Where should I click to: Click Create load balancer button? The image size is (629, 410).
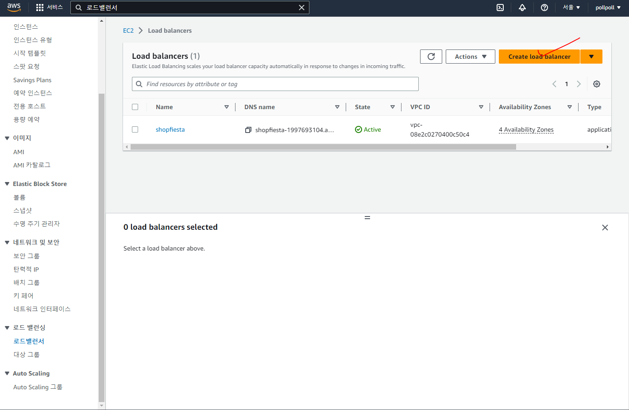(x=539, y=57)
